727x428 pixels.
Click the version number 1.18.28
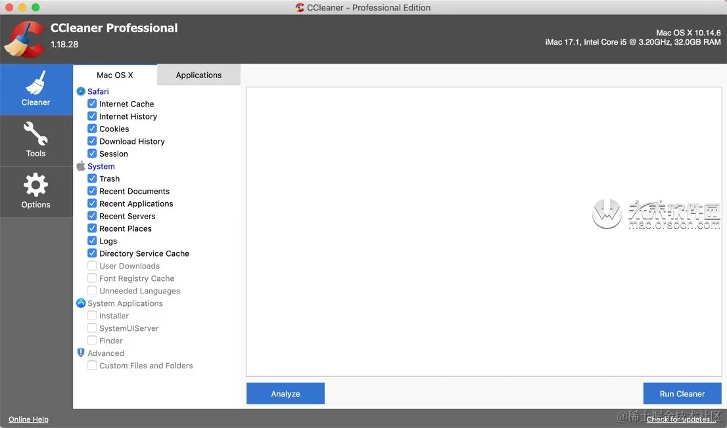(64, 45)
